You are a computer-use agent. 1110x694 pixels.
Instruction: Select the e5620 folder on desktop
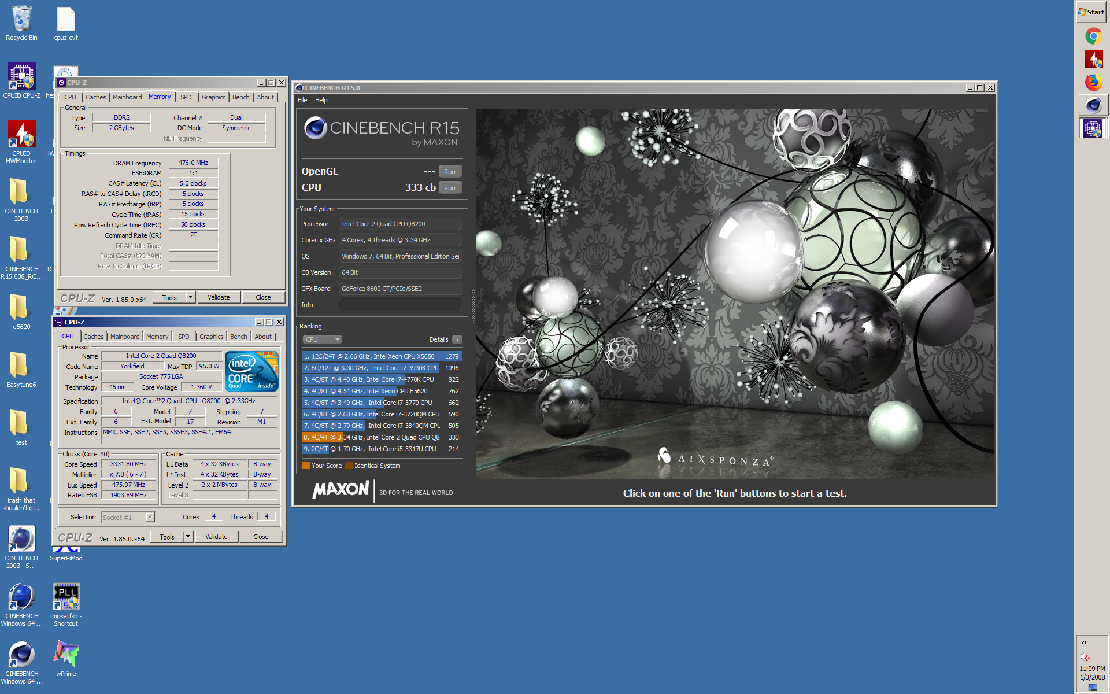point(21,312)
